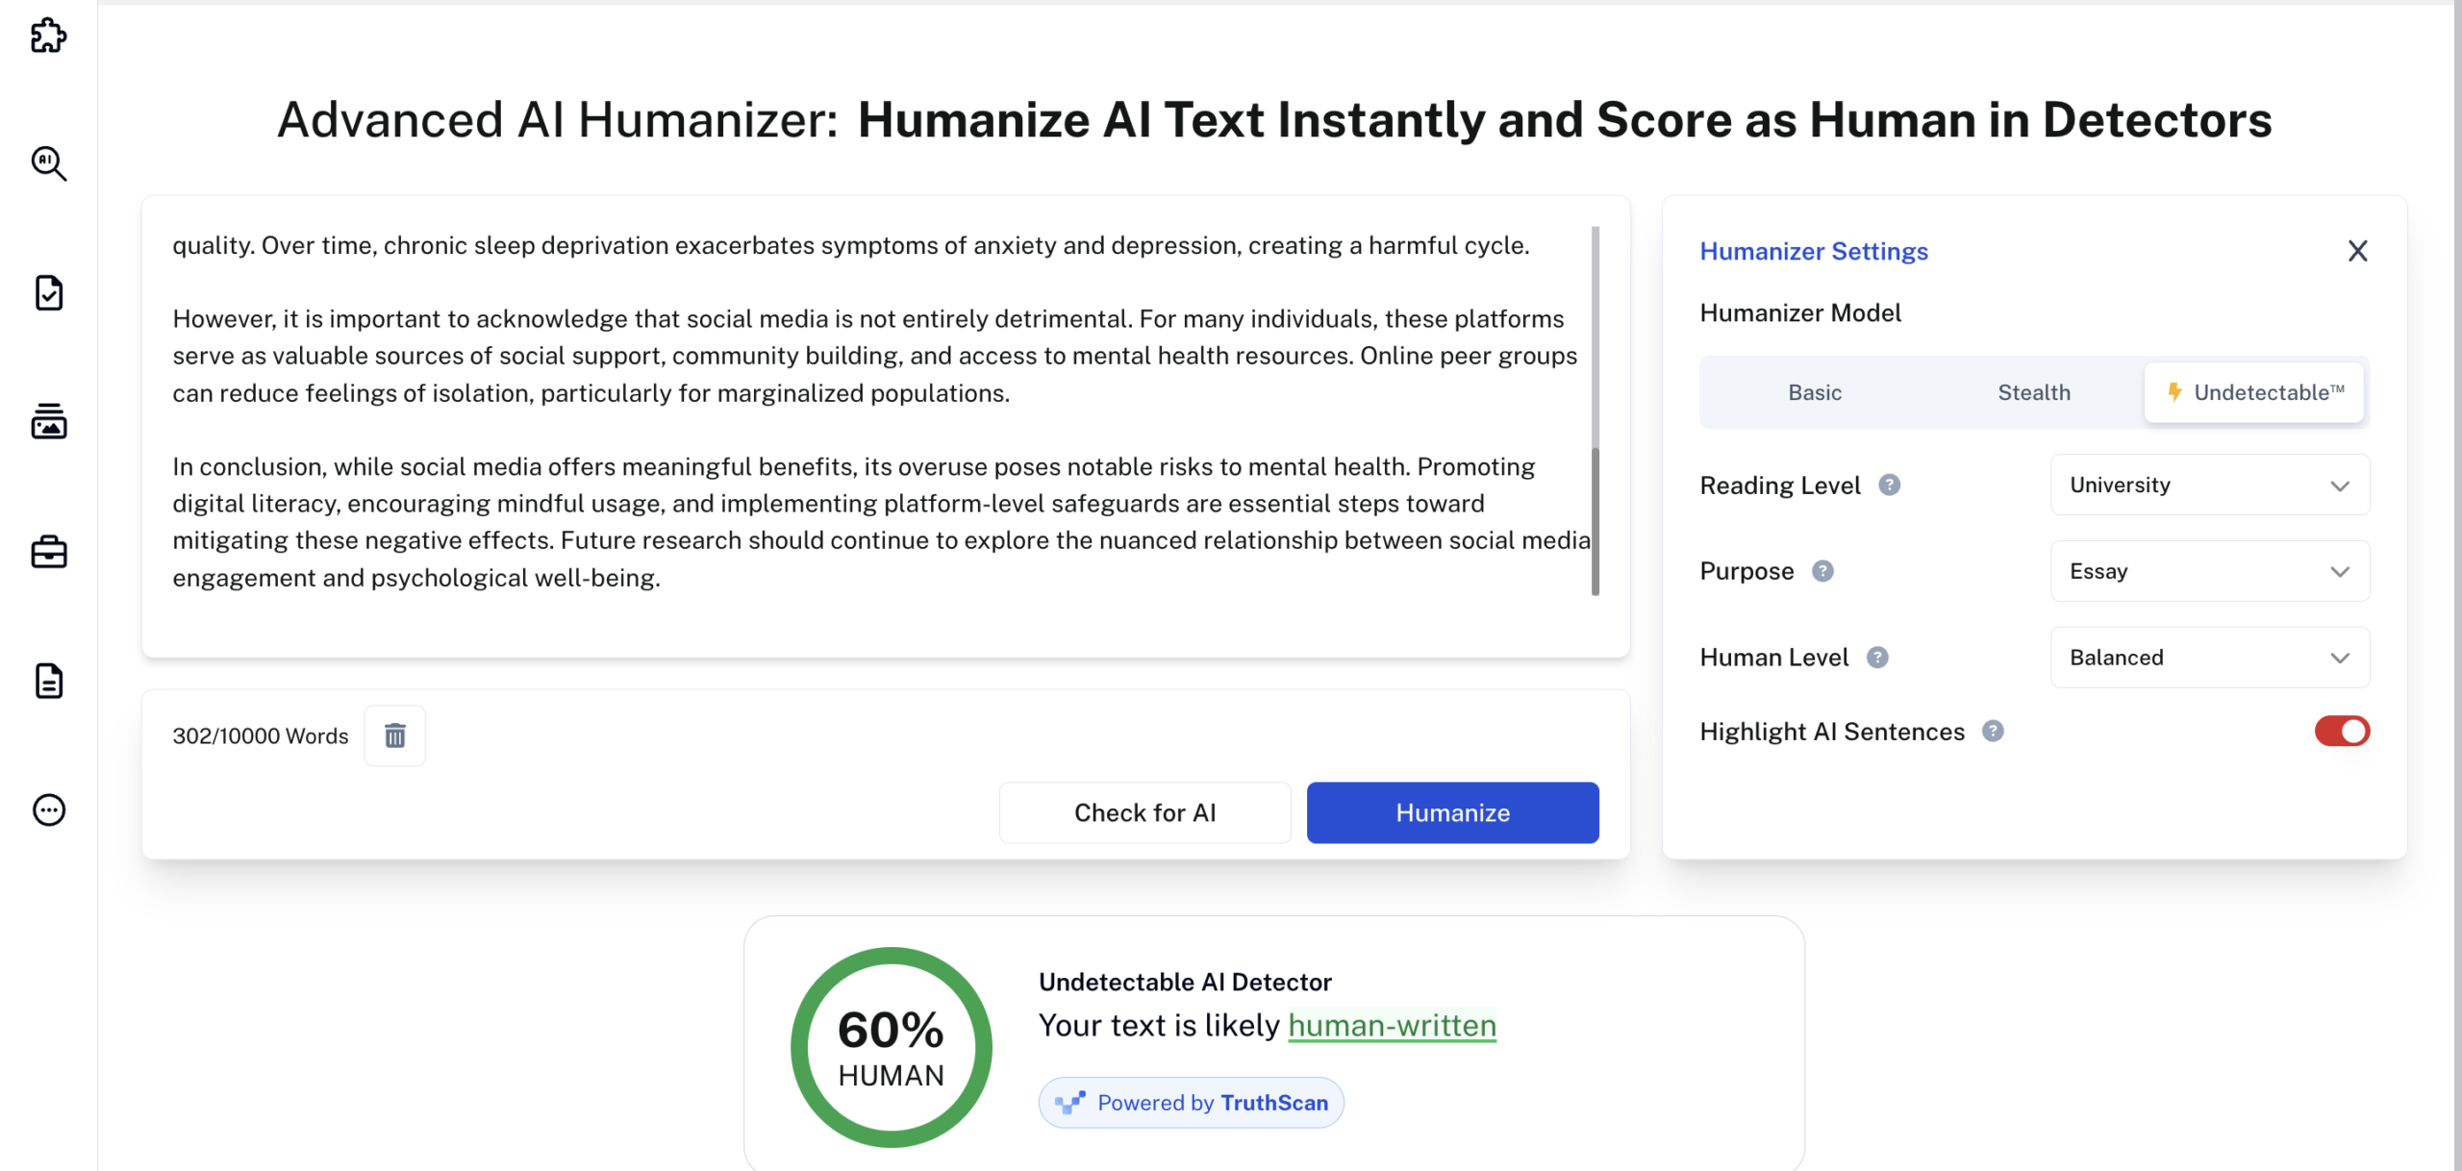This screenshot has width=2462, height=1171.
Task: Expand the Reading Level University dropdown
Action: (2209, 485)
